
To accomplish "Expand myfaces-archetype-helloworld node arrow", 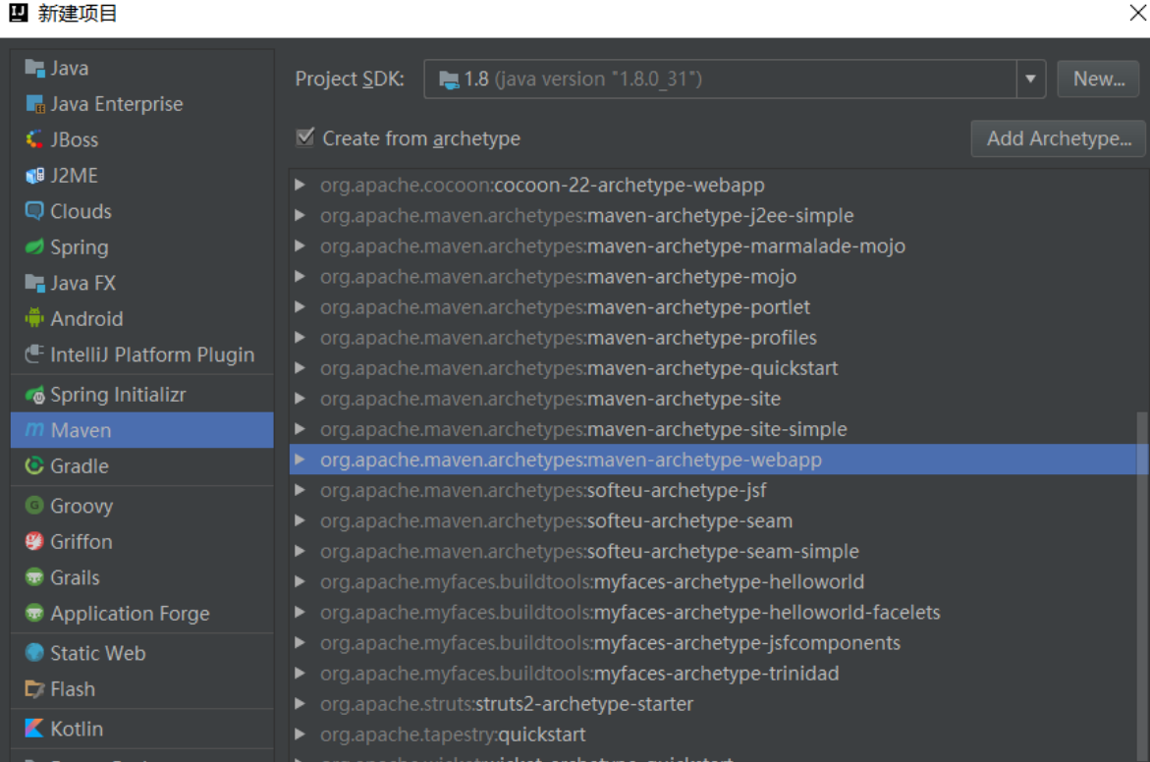I will tap(300, 581).
